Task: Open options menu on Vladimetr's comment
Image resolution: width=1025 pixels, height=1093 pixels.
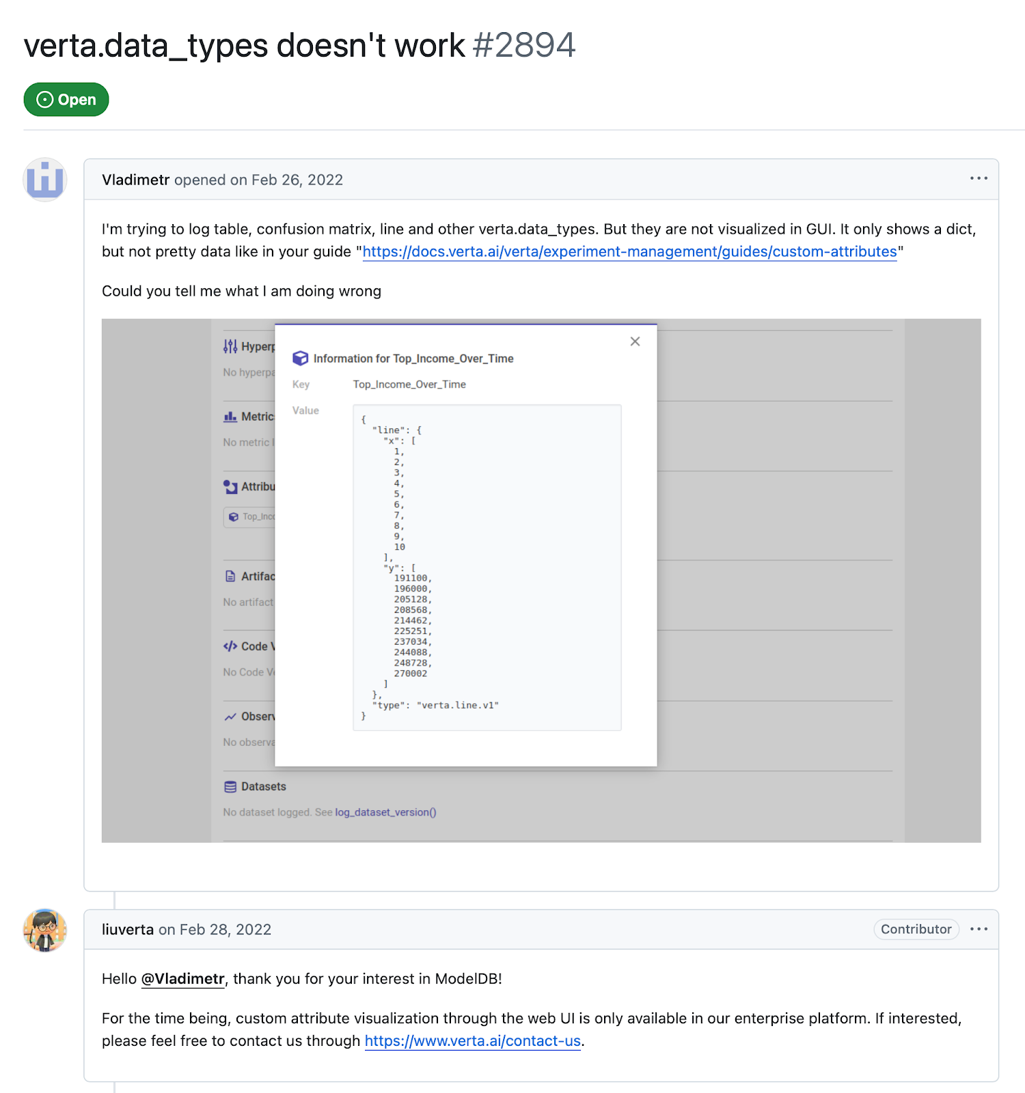Action: pos(979,178)
